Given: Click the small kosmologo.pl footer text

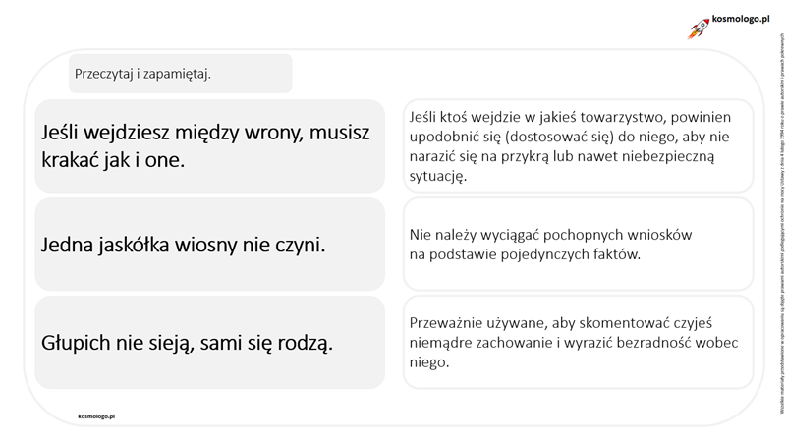Looking at the screenshot, I should point(96,416).
